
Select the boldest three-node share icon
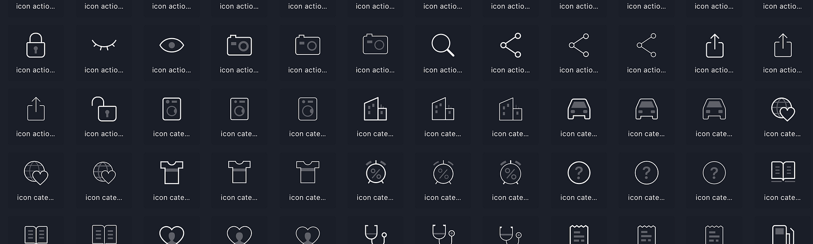[x=511, y=45]
